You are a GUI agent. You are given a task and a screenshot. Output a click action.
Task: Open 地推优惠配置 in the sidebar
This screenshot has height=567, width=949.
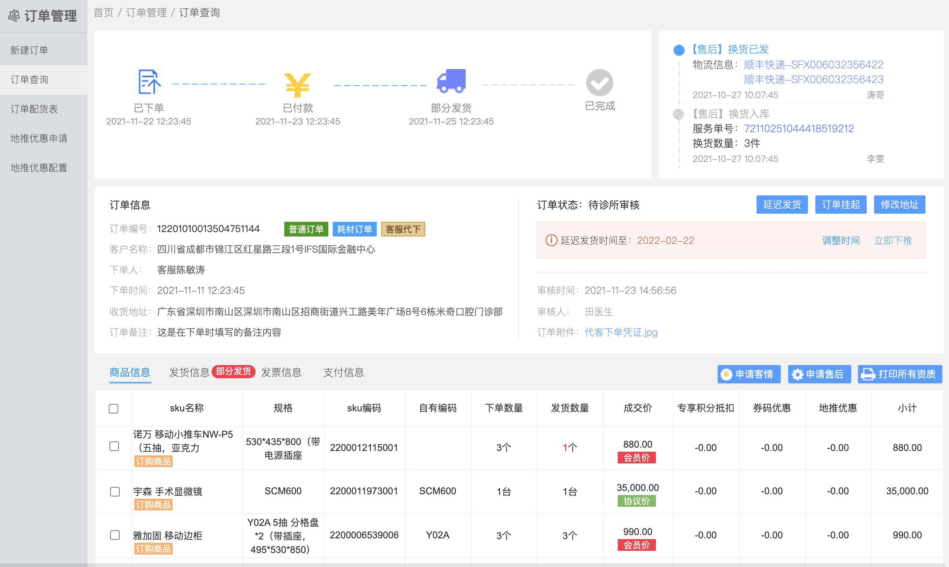(x=44, y=168)
